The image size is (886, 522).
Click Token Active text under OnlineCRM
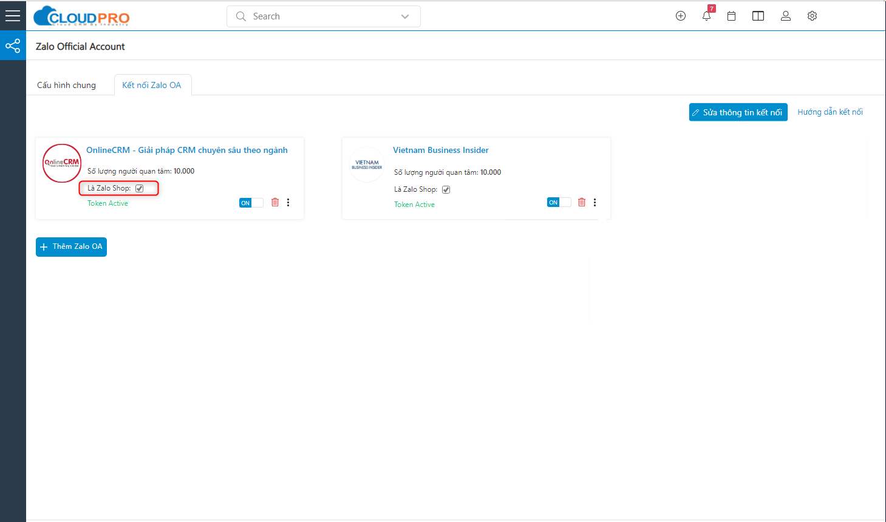click(x=107, y=203)
